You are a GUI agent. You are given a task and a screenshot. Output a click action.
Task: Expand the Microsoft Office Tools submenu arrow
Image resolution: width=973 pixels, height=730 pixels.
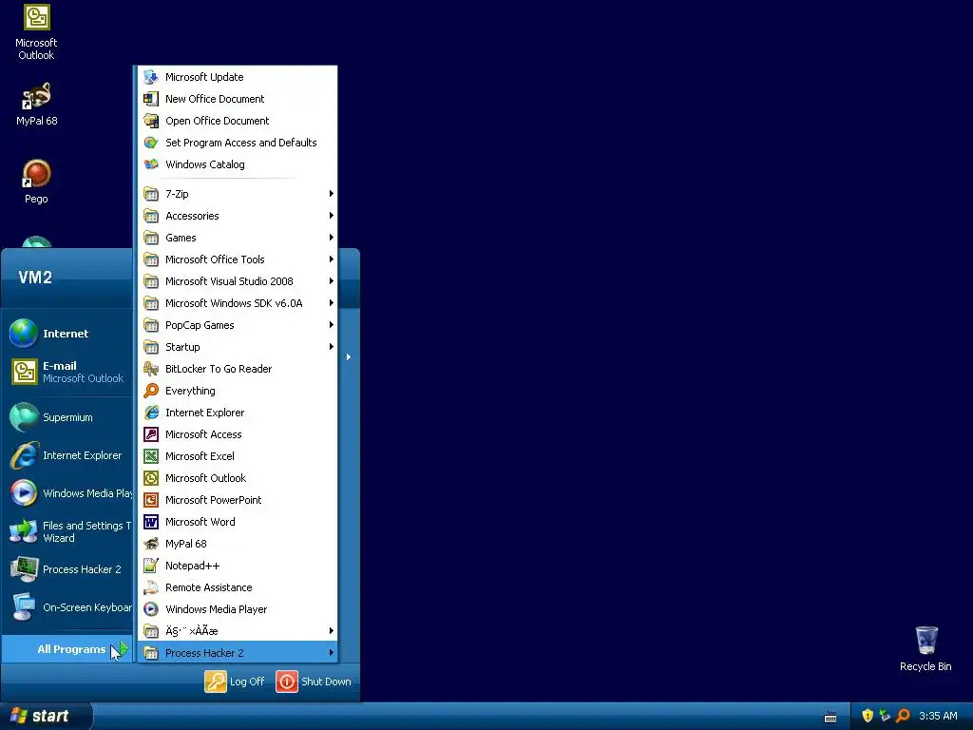(x=332, y=259)
